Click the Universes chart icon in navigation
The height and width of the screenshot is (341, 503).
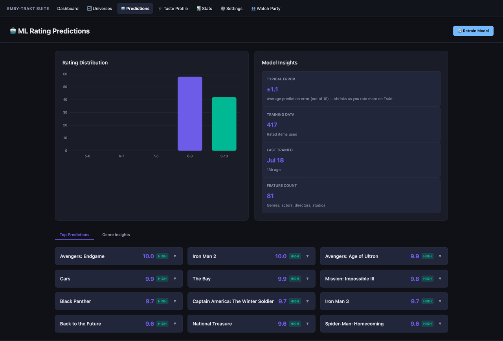[89, 8]
